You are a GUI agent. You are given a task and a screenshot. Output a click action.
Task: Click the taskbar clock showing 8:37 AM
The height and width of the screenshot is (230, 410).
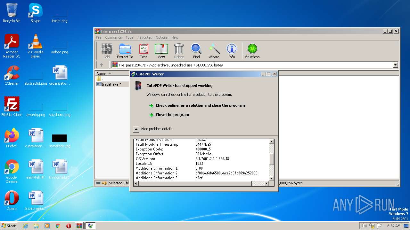coord(394,226)
